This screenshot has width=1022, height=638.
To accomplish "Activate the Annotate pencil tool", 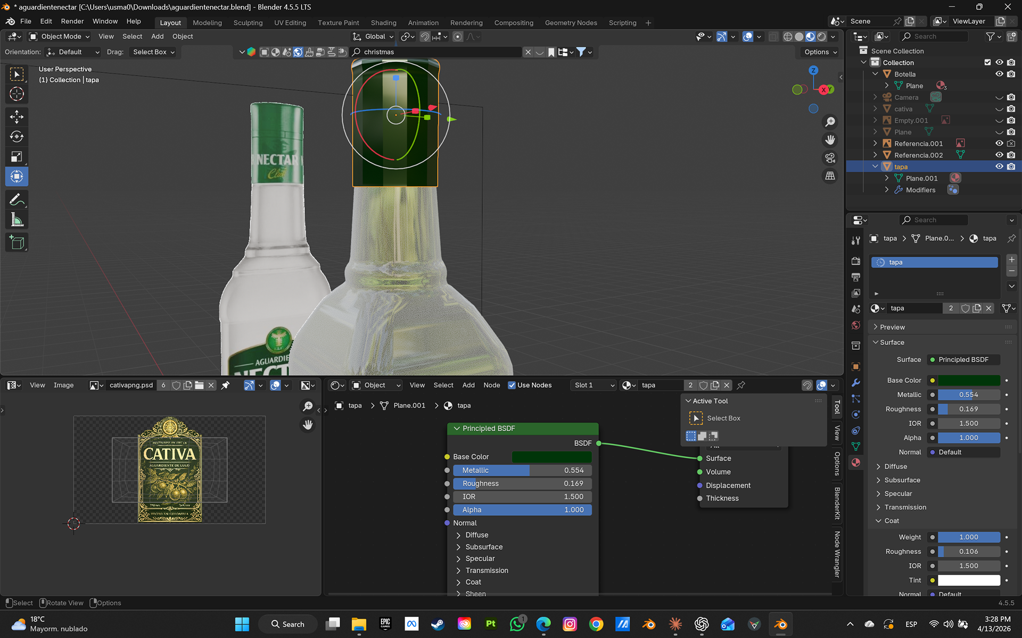I will (x=17, y=200).
